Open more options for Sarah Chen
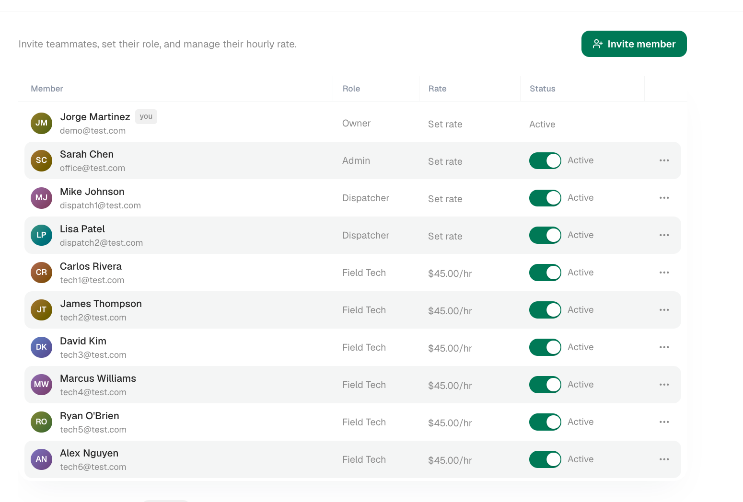 coord(664,160)
